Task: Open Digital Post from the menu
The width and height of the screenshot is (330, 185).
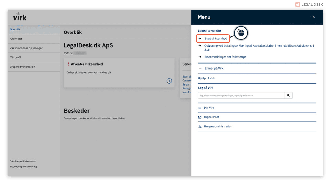Action: tap(211, 117)
